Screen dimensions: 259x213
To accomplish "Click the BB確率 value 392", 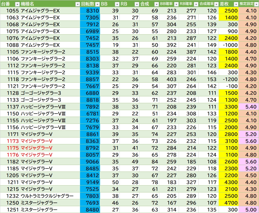I will point(172,45).
